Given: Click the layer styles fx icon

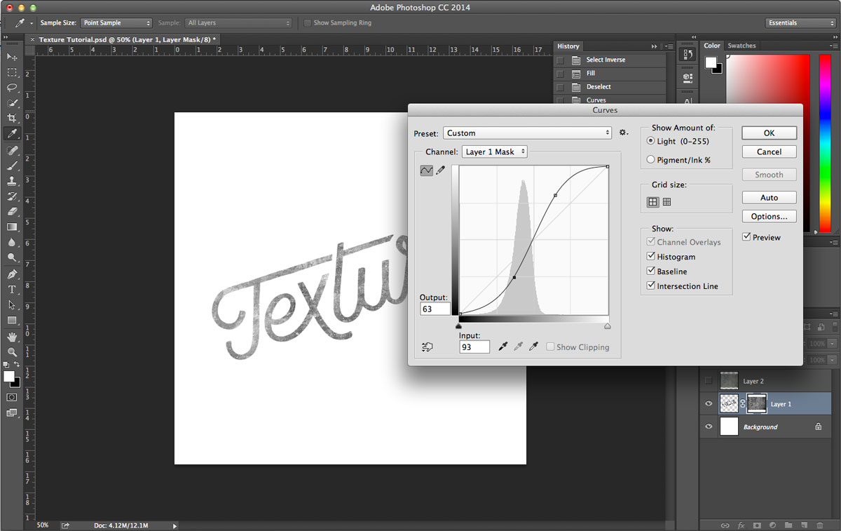Looking at the screenshot, I should point(741,525).
